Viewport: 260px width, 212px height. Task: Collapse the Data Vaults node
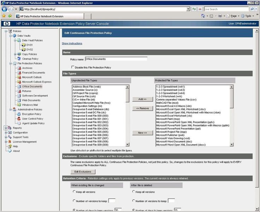pyautogui.click(x=11, y=36)
